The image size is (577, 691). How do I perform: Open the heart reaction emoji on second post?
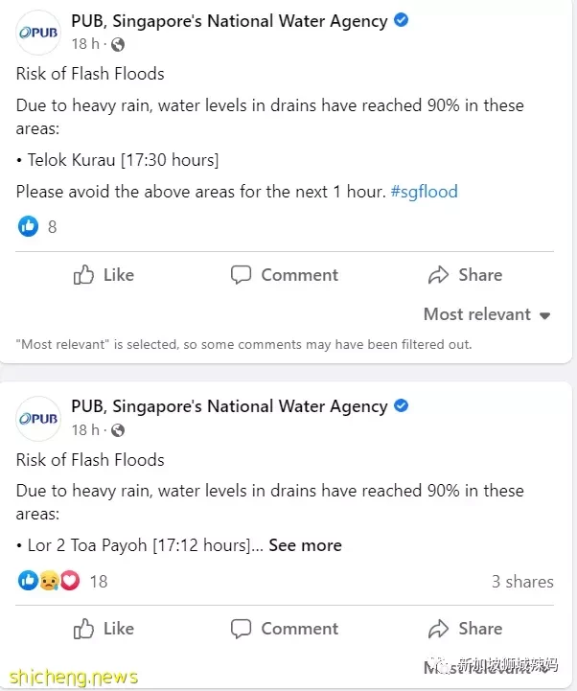tap(70, 581)
